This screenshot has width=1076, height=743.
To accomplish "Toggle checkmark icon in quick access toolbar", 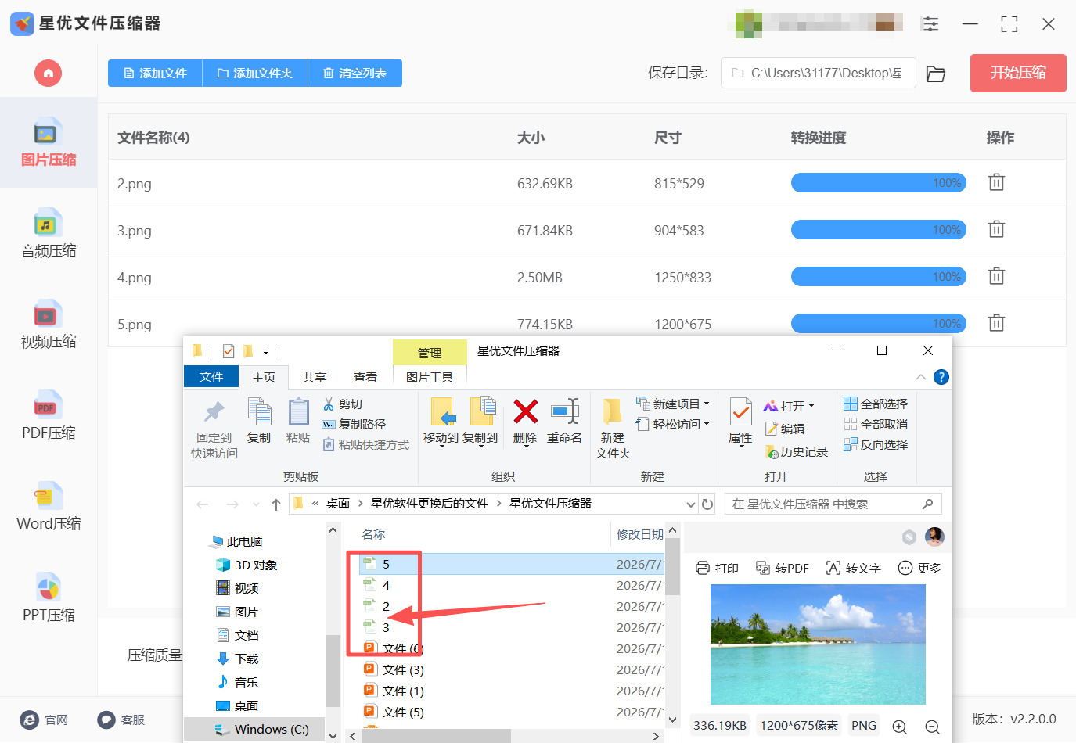I will point(229,351).
